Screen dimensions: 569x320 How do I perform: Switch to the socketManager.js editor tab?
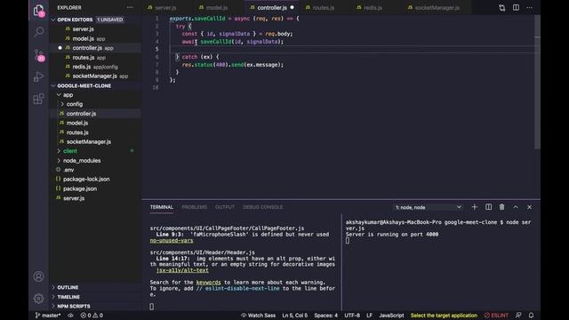pyautogui.click(x=437, y=8)
